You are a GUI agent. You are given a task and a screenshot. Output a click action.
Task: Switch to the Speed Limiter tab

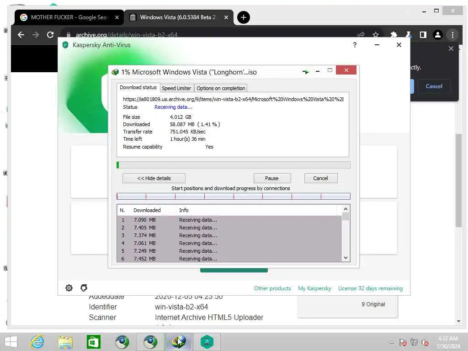176,88
